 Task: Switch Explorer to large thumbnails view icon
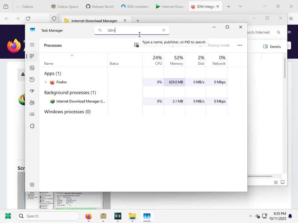pos(283,182)
